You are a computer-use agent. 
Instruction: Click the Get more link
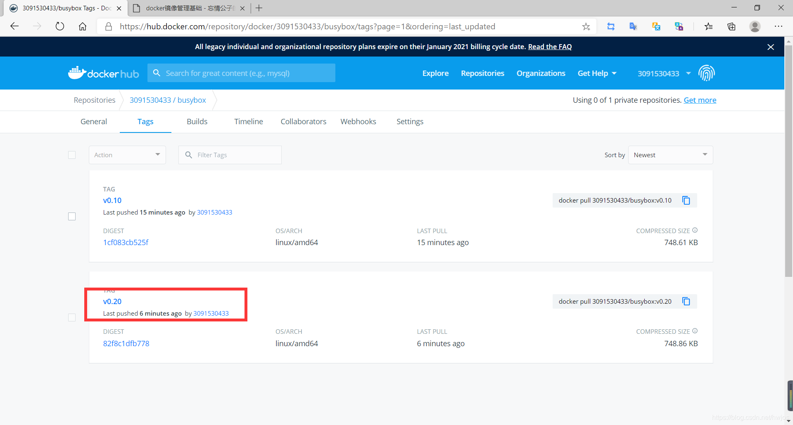(x=700, y=100)
